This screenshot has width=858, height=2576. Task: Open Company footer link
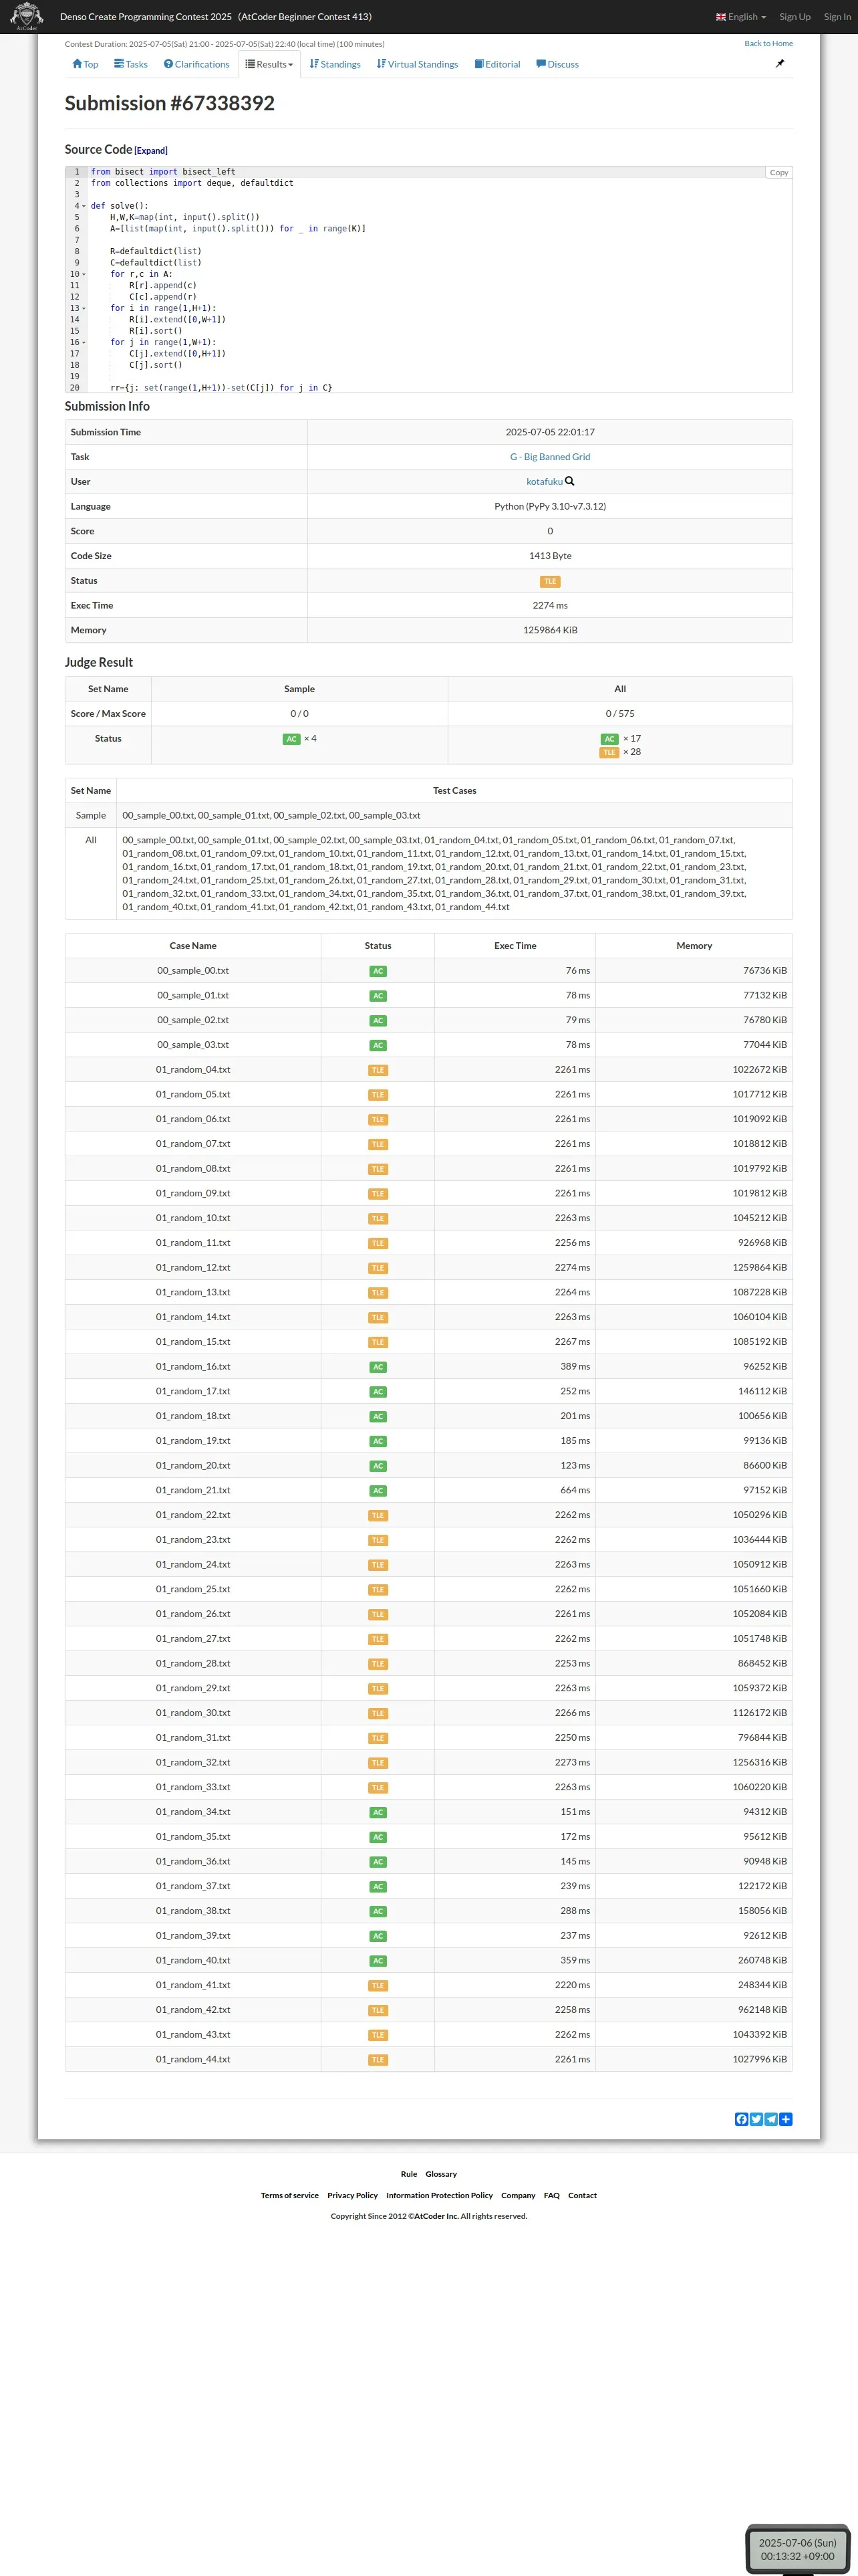tap(519, 2196)
